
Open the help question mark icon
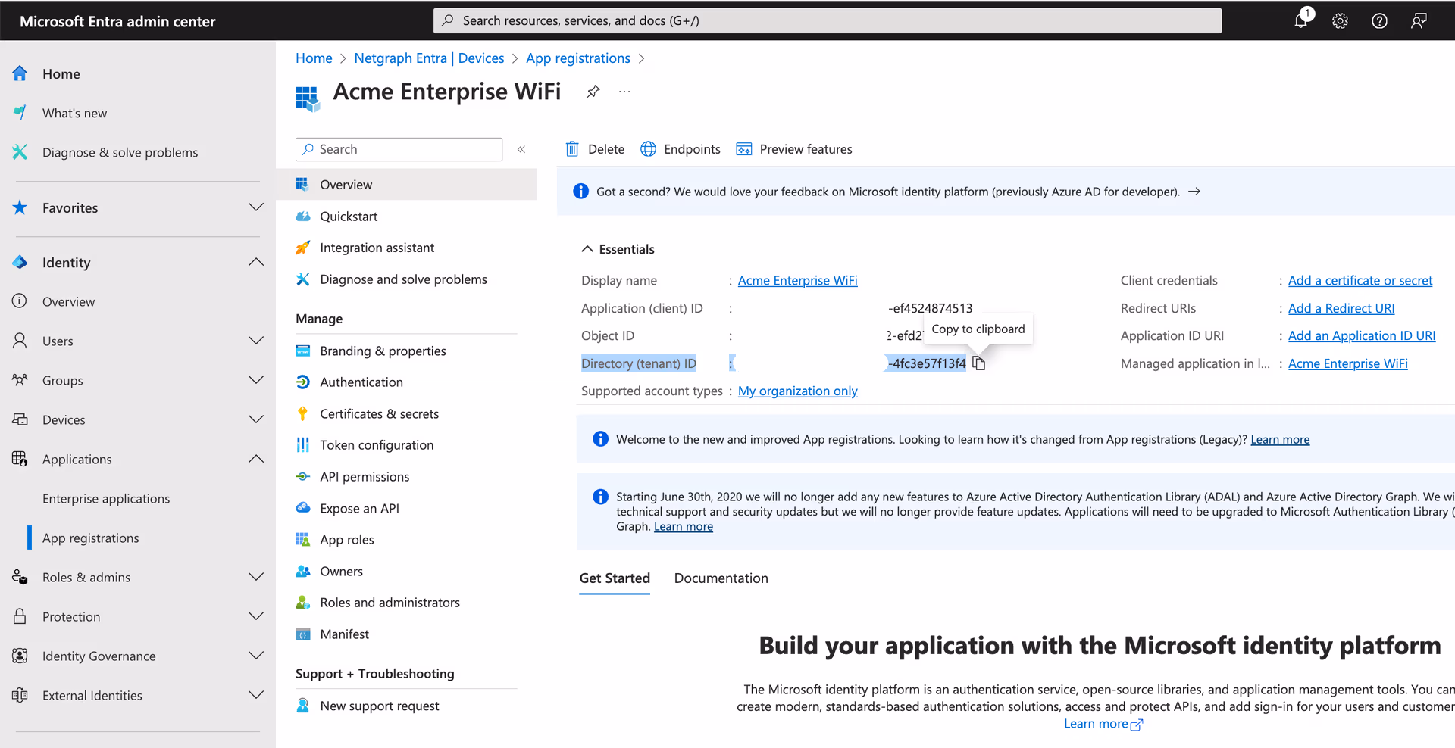[1379, 20]
